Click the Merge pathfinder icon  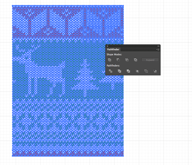pos(128,71)
